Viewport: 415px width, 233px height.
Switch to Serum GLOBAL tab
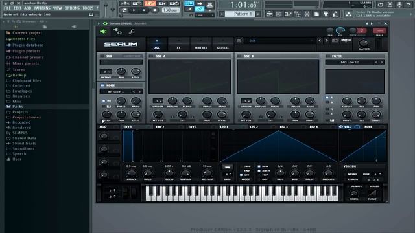click(x=223, y=44)
